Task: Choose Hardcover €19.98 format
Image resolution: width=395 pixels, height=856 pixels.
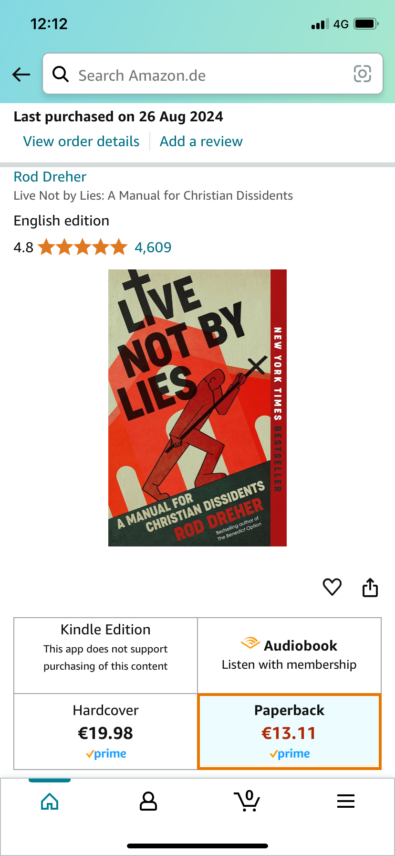Action: 105,732
